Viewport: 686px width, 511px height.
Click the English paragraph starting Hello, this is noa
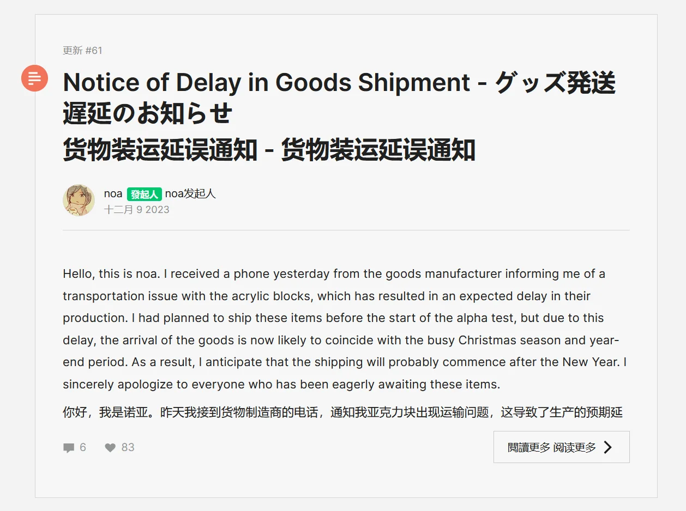click(x=345, y=329)
